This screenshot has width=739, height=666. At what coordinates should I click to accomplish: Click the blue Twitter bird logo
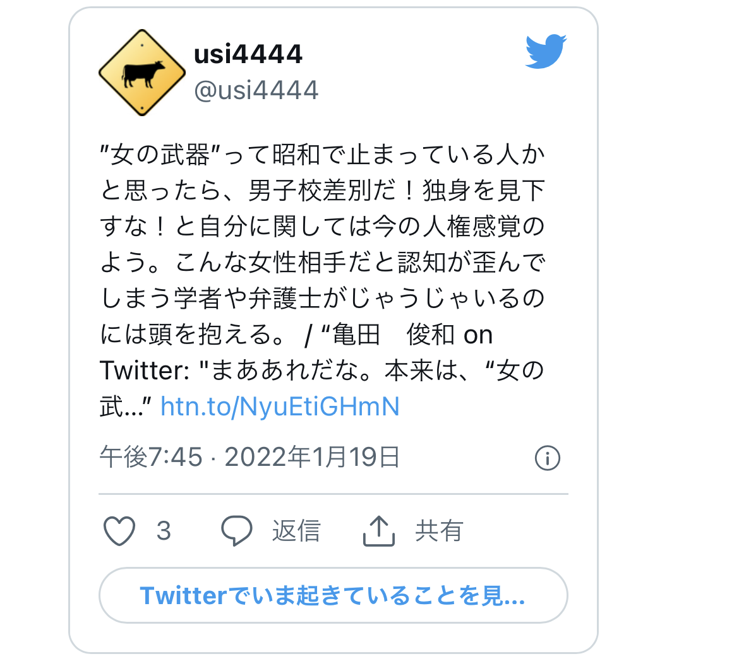click(x=546, y=51)
